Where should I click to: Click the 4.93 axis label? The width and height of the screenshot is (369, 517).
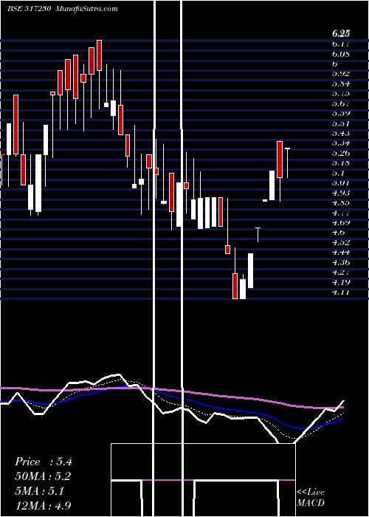(x=341, y=193)
